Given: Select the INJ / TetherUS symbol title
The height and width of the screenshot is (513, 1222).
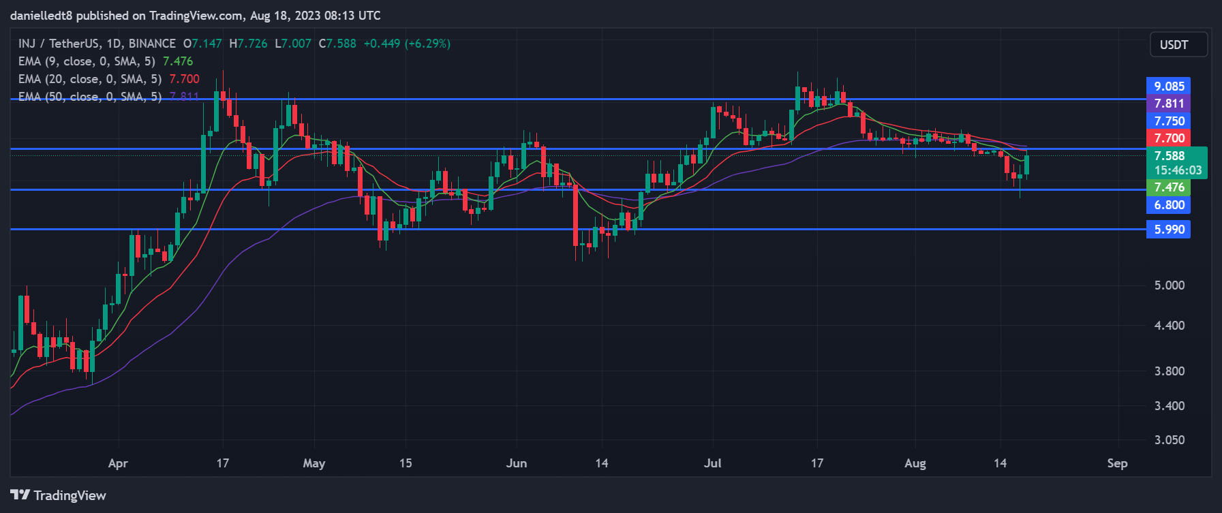Looking at the screenshot, I should (x=97, y=44).
